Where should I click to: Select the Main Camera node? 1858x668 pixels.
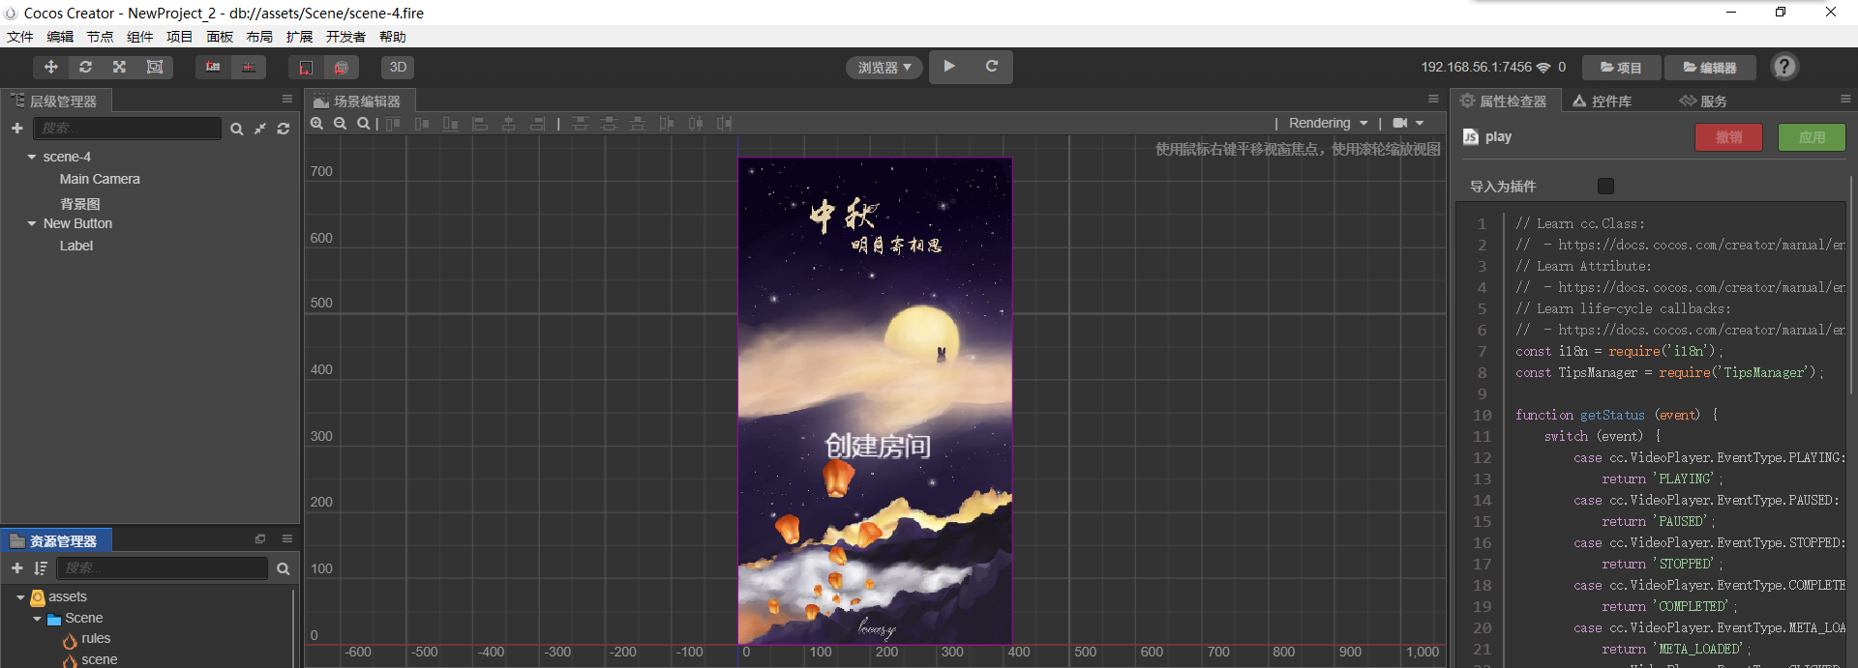(x=100, y=179)
